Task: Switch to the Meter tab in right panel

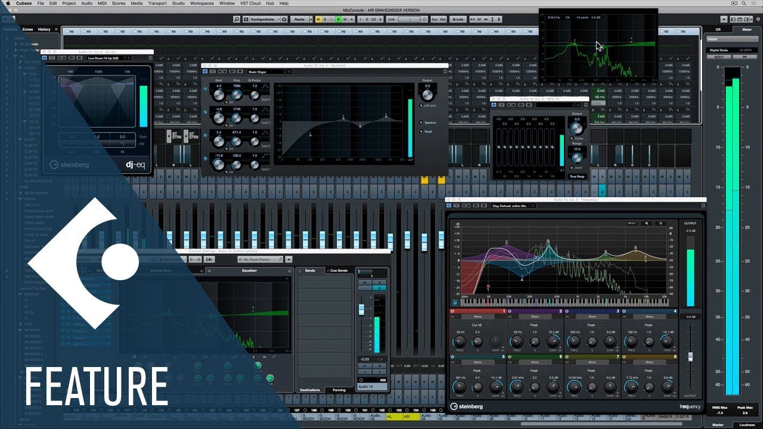Action: [x=747, y=29]
